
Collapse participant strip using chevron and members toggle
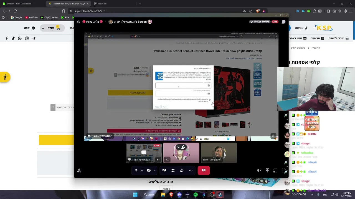(181, 147)
